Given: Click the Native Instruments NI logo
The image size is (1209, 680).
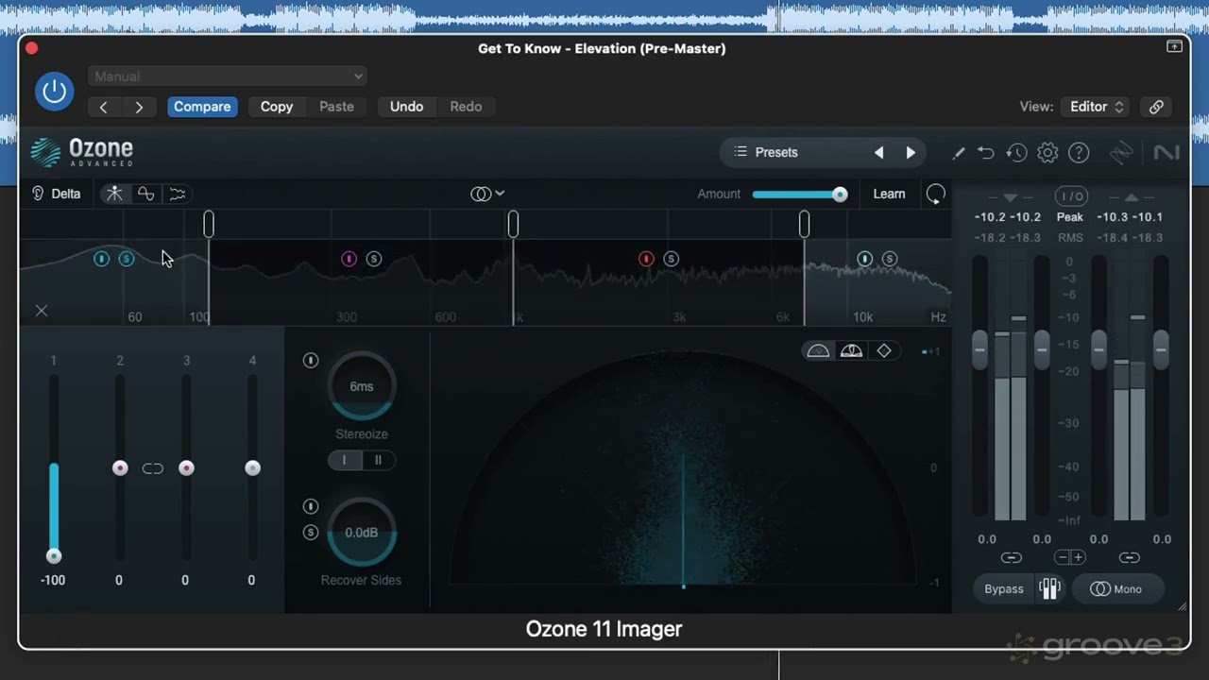Looking at the screenshot, I should point(1166,153).
